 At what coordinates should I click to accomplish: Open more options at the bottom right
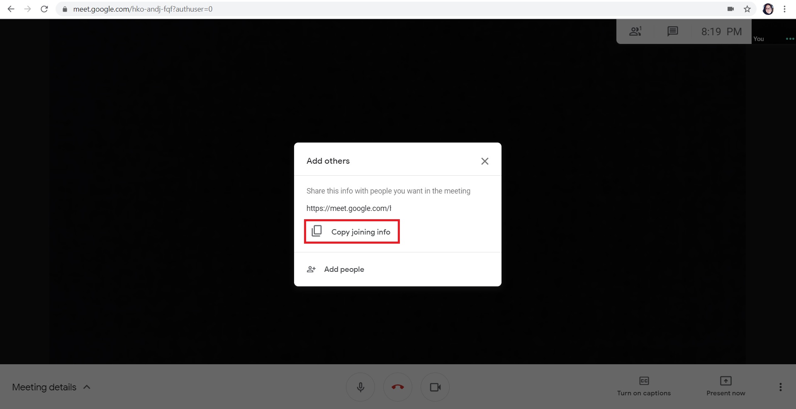pyautogui.click(x=780, y=387)
